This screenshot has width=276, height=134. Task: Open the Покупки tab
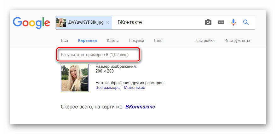click(136, 41)
